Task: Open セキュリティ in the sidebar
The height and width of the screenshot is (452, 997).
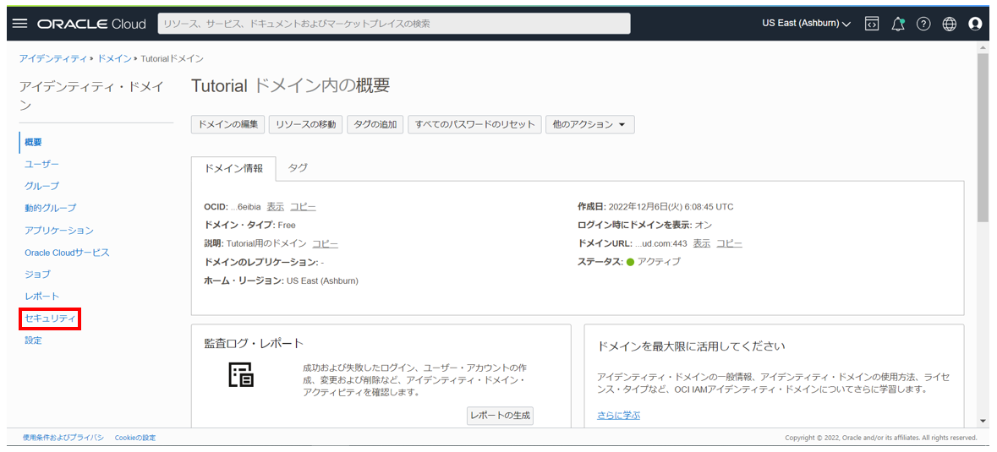Action: pos(50,319)
